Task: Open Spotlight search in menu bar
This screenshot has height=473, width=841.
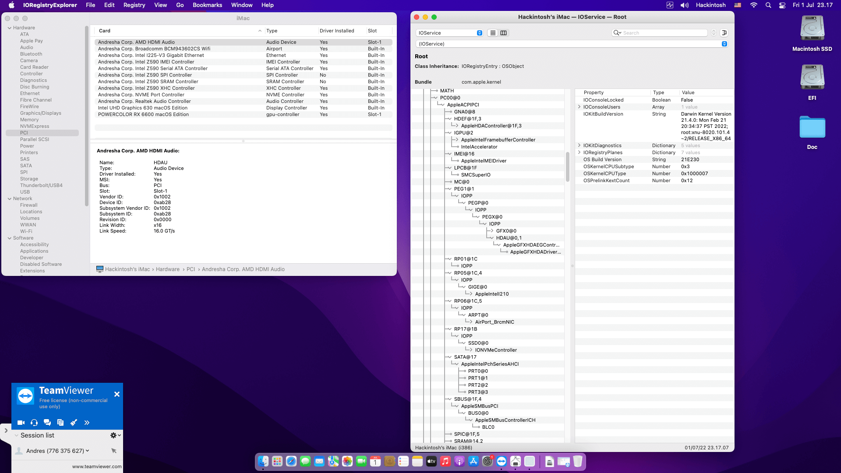Action: [x=768, y=5]
